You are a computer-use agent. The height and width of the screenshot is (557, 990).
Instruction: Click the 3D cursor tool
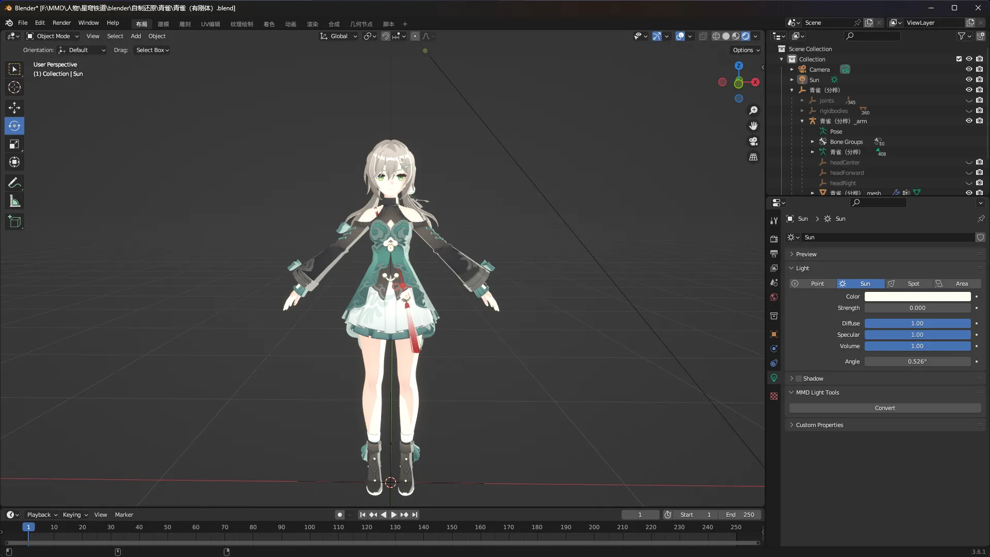(x=14, y=87)
